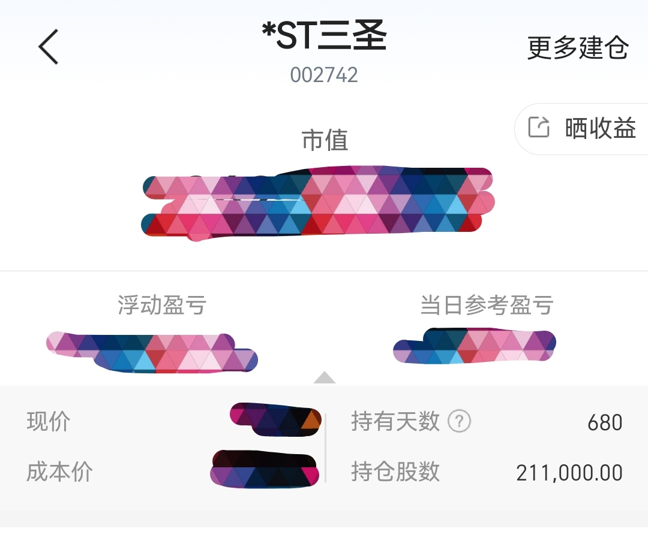
Task: Tap the hidden 当日参考盈亏 value
Action: [x=475, y=346]
